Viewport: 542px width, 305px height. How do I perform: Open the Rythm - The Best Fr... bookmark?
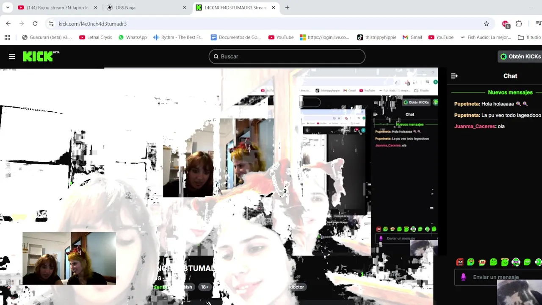click(178, 37)
